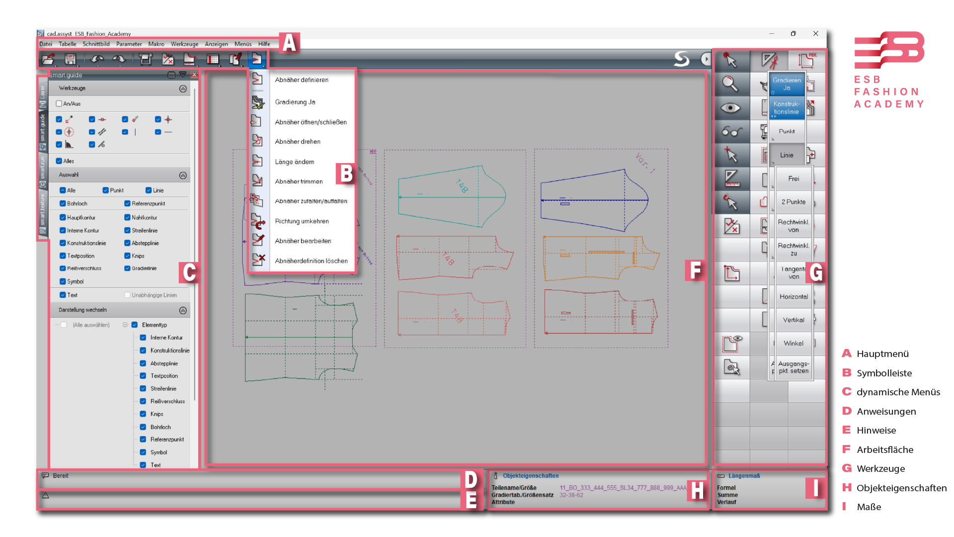Click the grading table grid icon
Image resolution: width=954 pixels, height=537 pixels.
click(x=213, y=60)
